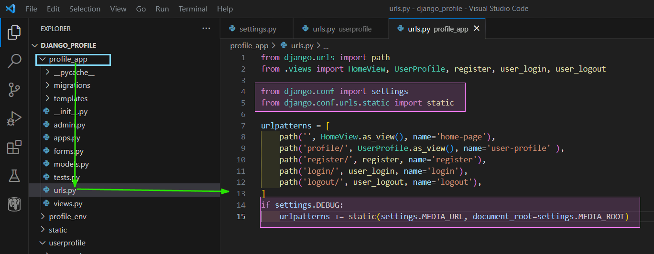The width and height of the screenshot is (654, 254).
Task: Click 'urlpatterns' on line 7
Action: [286, 126]
